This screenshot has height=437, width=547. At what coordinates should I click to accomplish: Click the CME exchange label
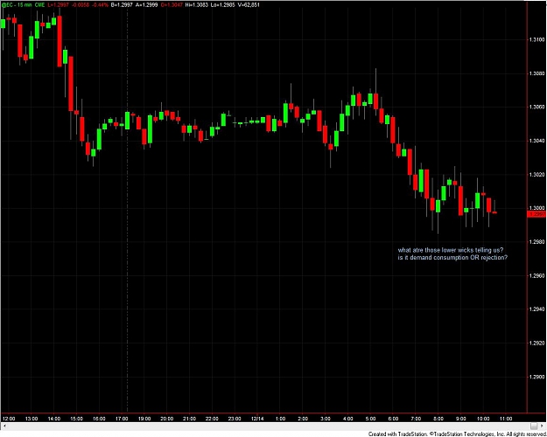pyautogui.click(x=39, y=5)
